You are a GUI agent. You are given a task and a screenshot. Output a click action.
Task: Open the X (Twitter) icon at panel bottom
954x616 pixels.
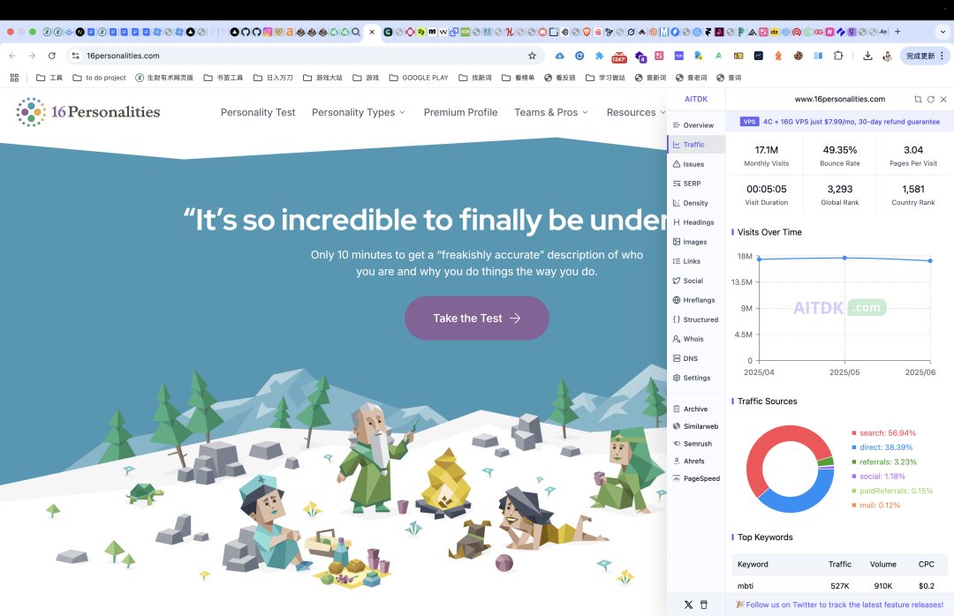[688, 605]
